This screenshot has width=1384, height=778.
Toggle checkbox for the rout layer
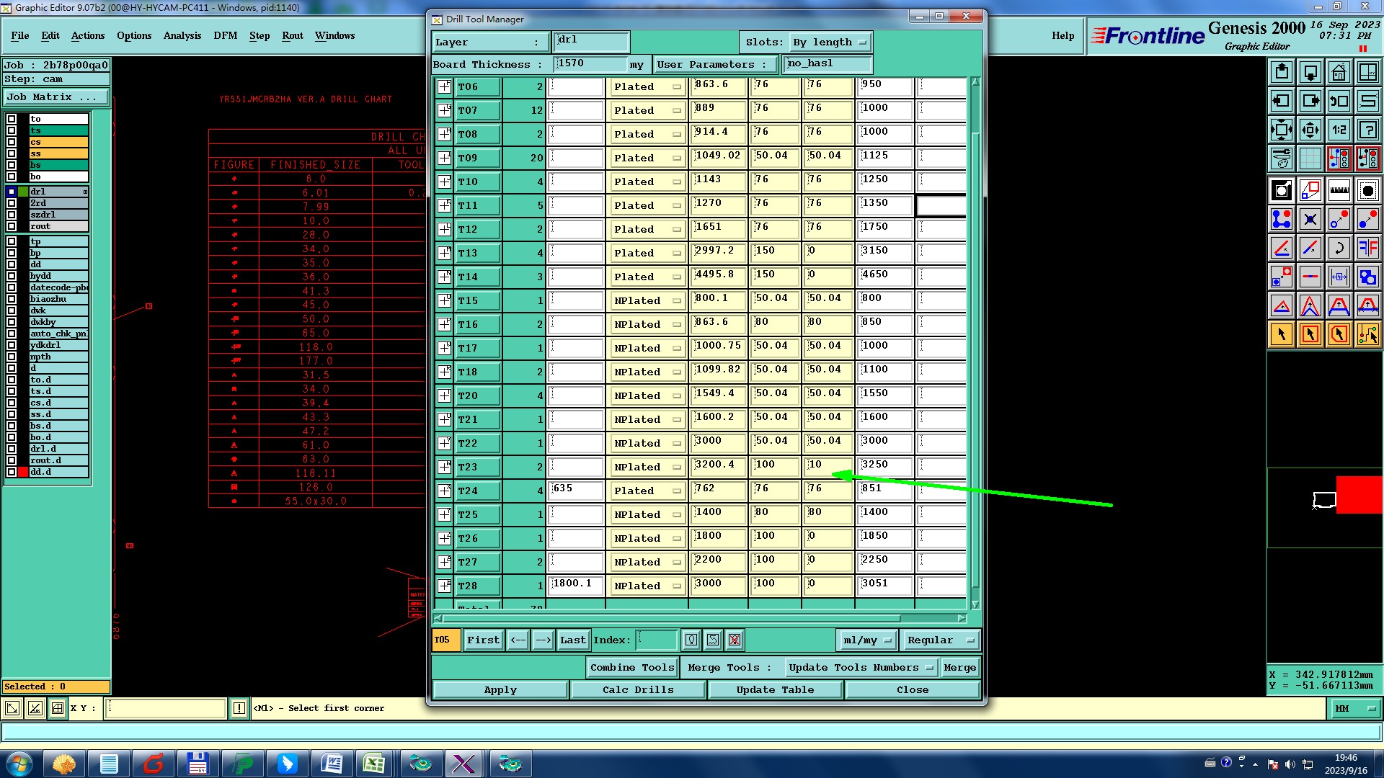pos(12,226)
